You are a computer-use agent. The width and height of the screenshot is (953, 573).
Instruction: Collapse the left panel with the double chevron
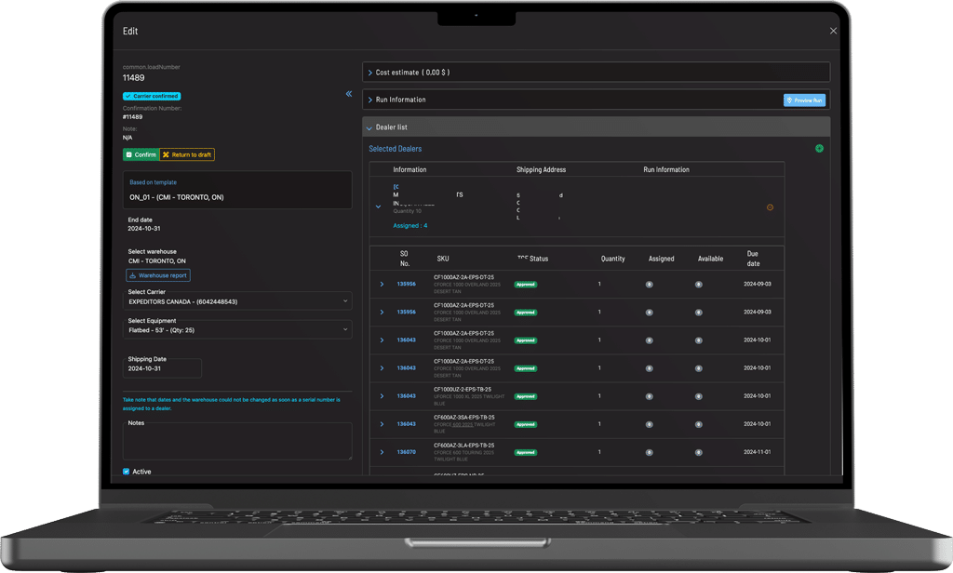pyautogui.click(x=349, y=94)
